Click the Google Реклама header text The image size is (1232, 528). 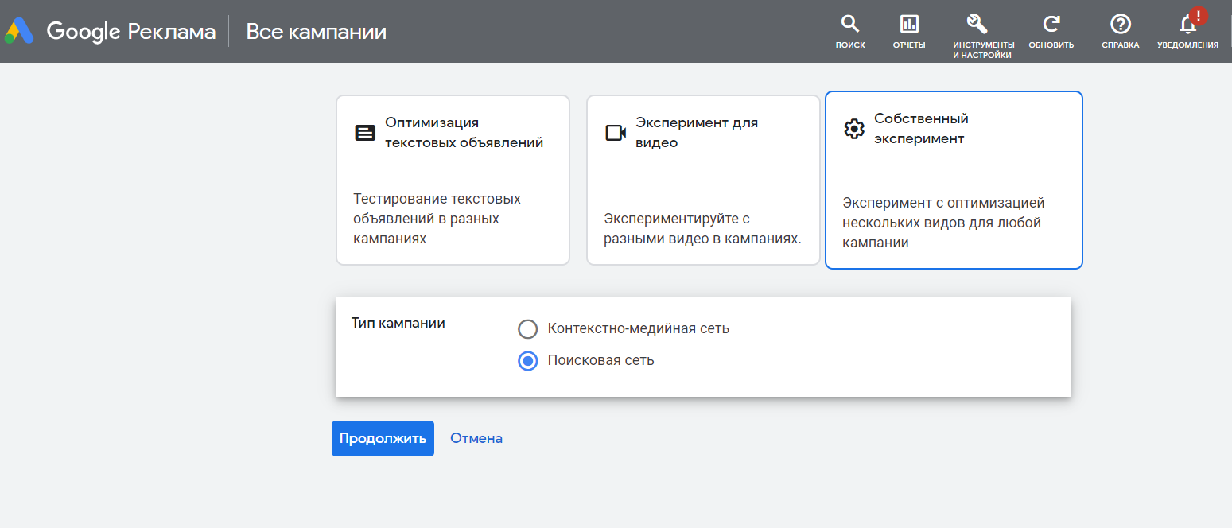click(131, 32)
